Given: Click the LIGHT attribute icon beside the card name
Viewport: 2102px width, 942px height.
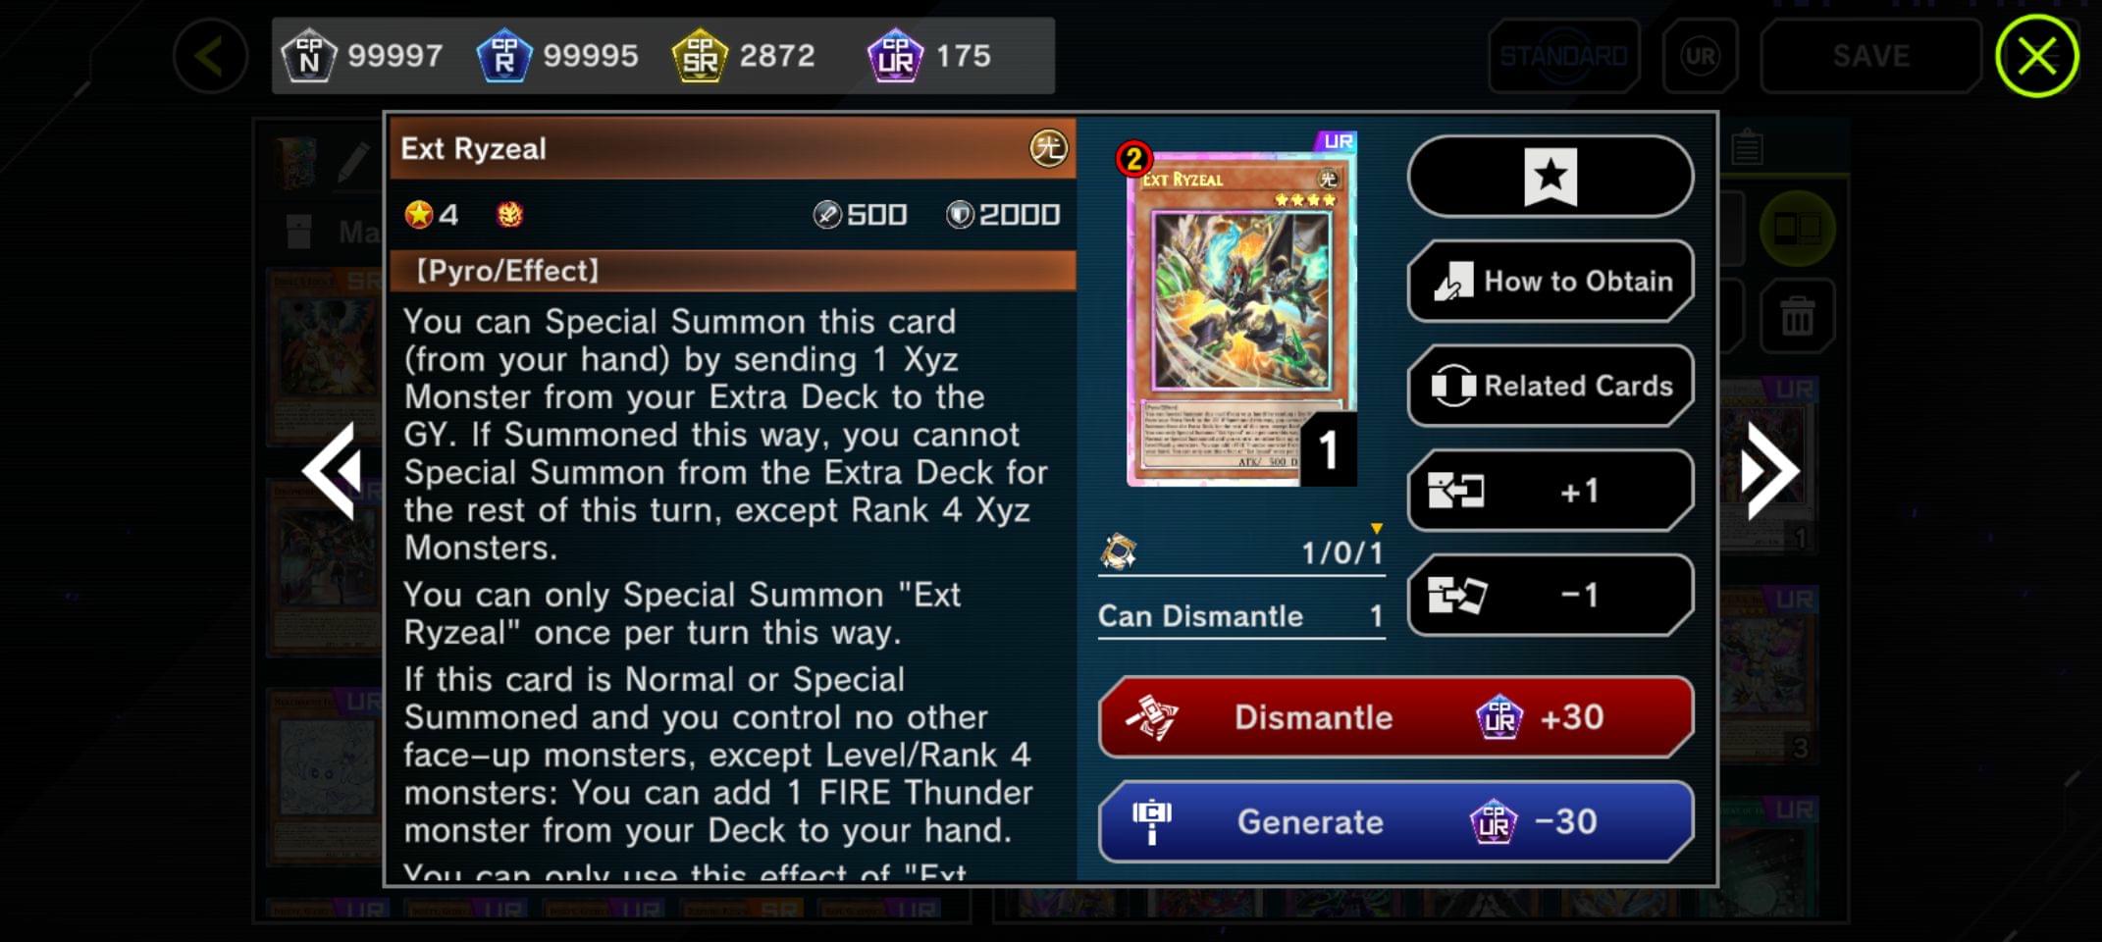Looking at the screenshot, I should 1048,148.
